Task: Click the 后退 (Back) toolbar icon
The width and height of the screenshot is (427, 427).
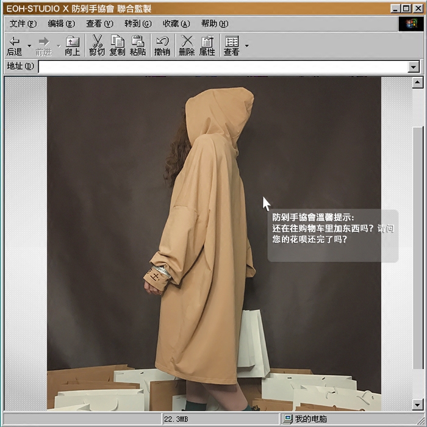Action: coord(14,45)
